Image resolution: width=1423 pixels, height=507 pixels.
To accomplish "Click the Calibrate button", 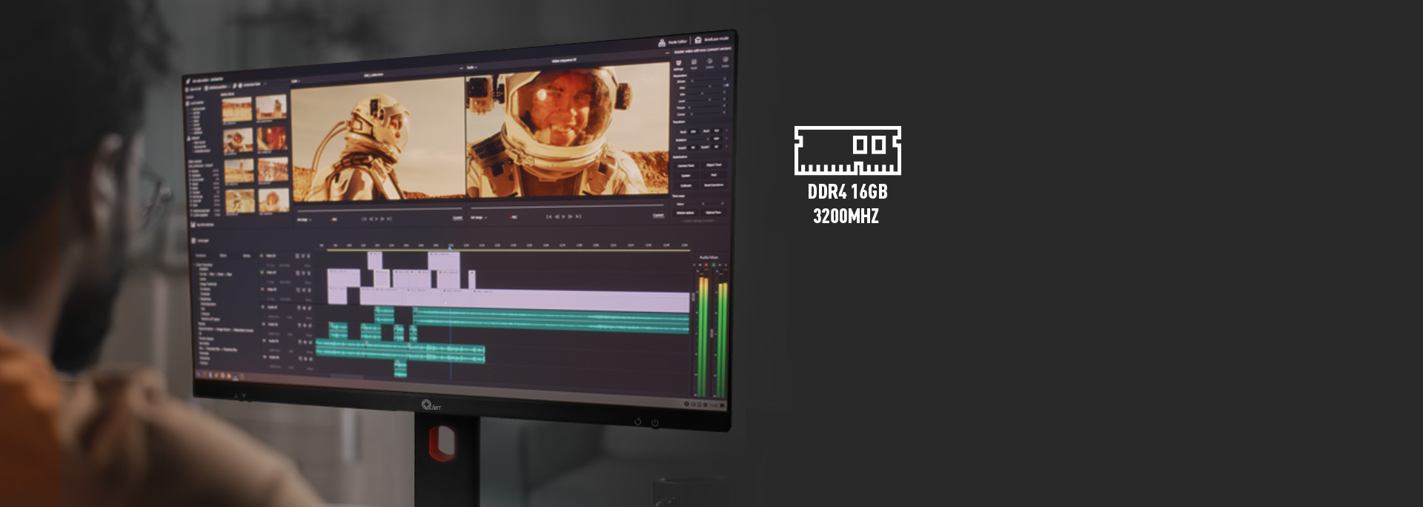I will coord(686,185).
